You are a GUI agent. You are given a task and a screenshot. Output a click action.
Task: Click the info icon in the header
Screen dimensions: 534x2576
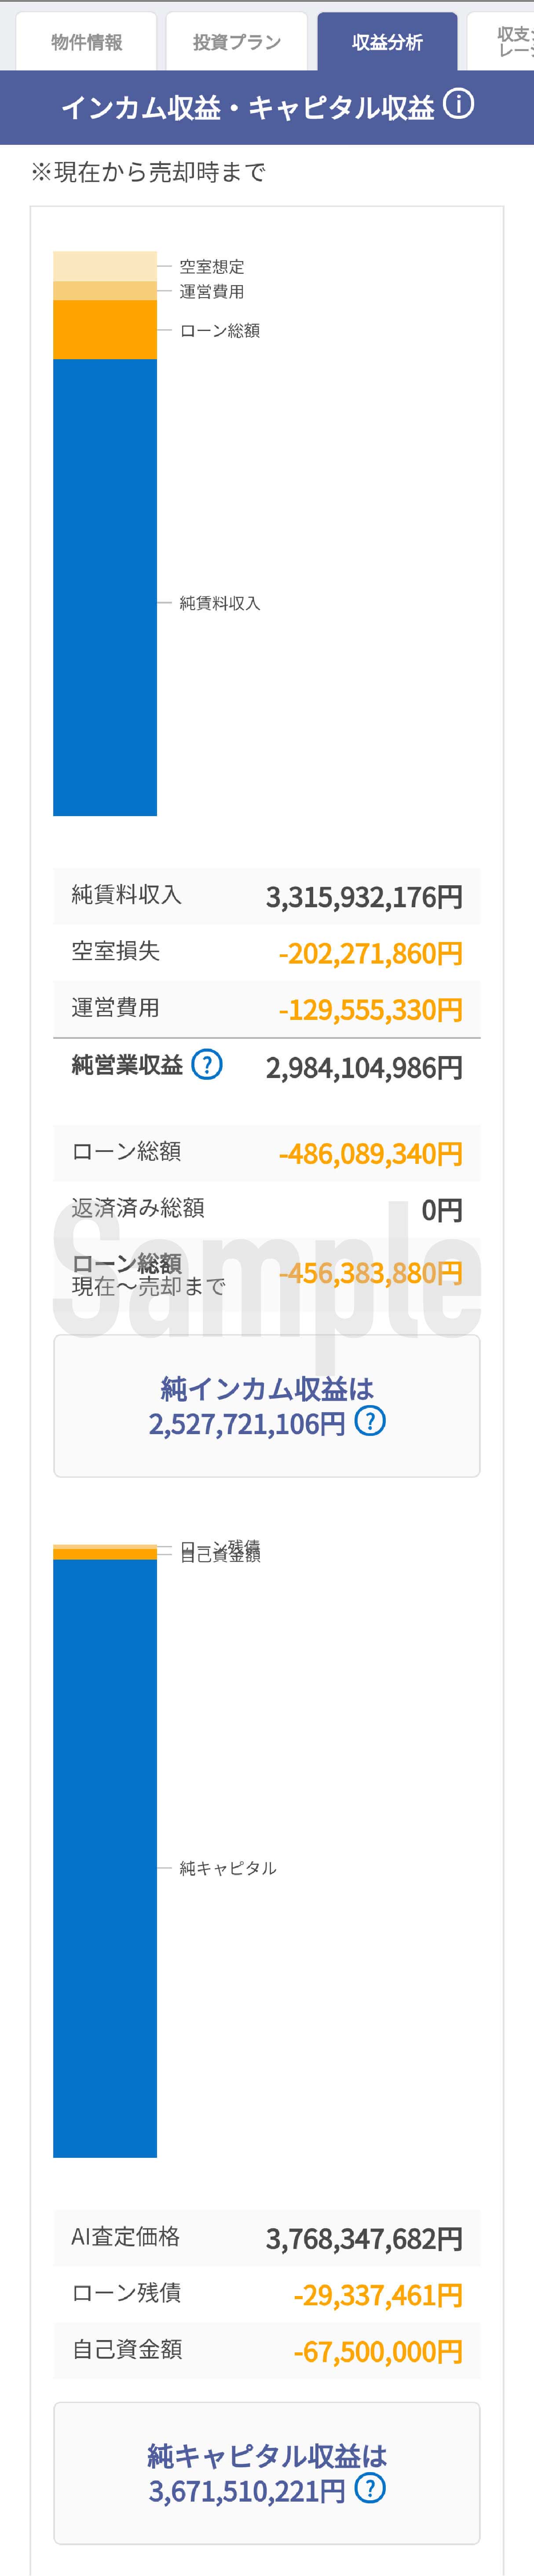click(458, 105)
